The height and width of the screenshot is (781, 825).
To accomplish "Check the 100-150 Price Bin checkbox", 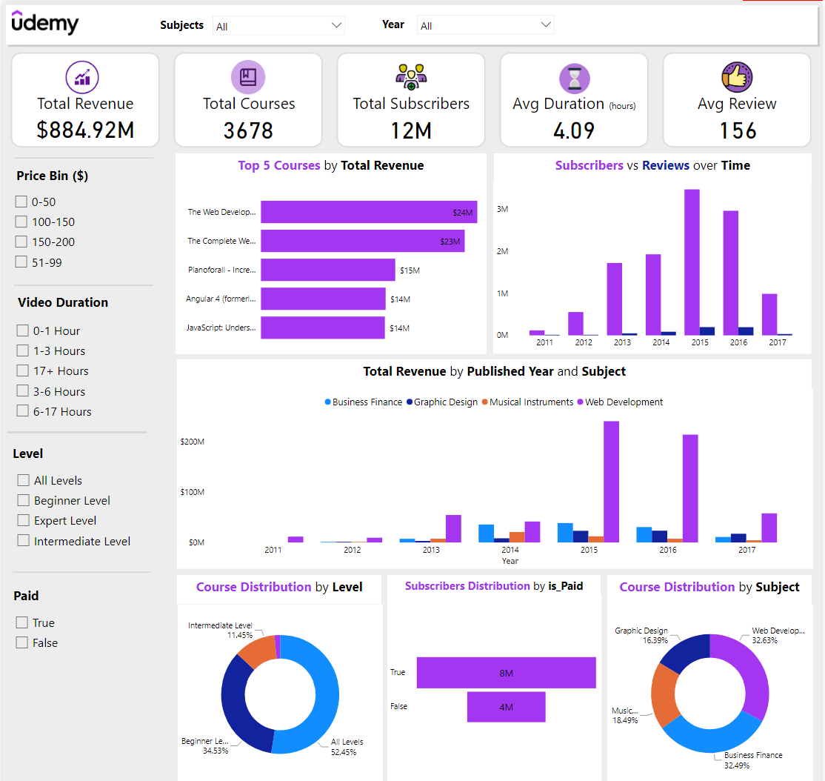I will [x=21, y=222].
